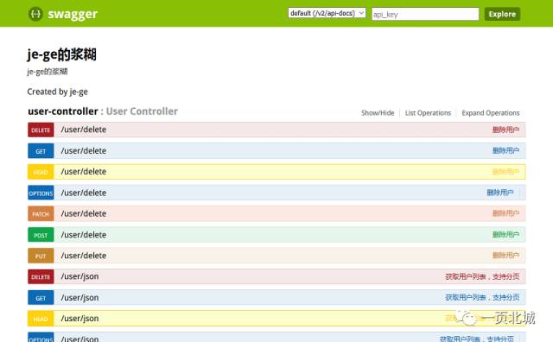Click List Operations link

[428, 113]
